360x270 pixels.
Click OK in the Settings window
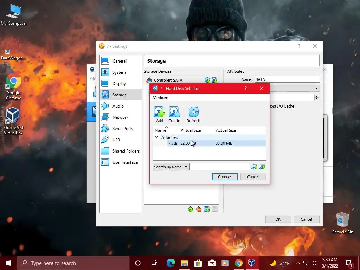[278, 219]
